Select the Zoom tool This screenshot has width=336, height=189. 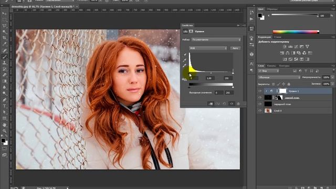(4, 131)
